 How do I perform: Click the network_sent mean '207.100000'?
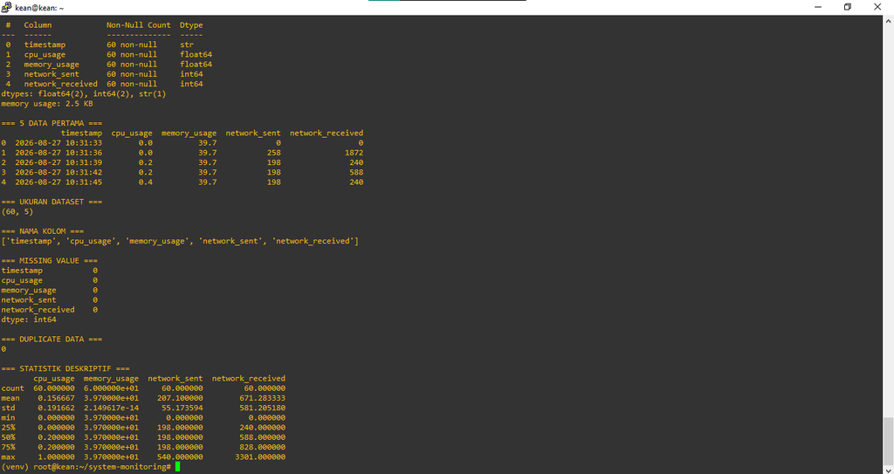click(180, 398)
